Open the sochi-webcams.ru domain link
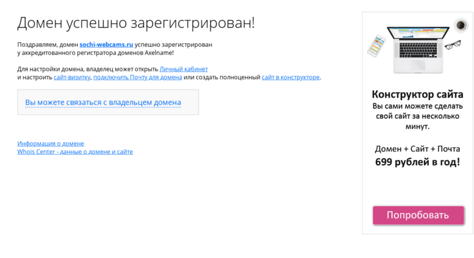474x258 pixels. (x=106, y=45)
